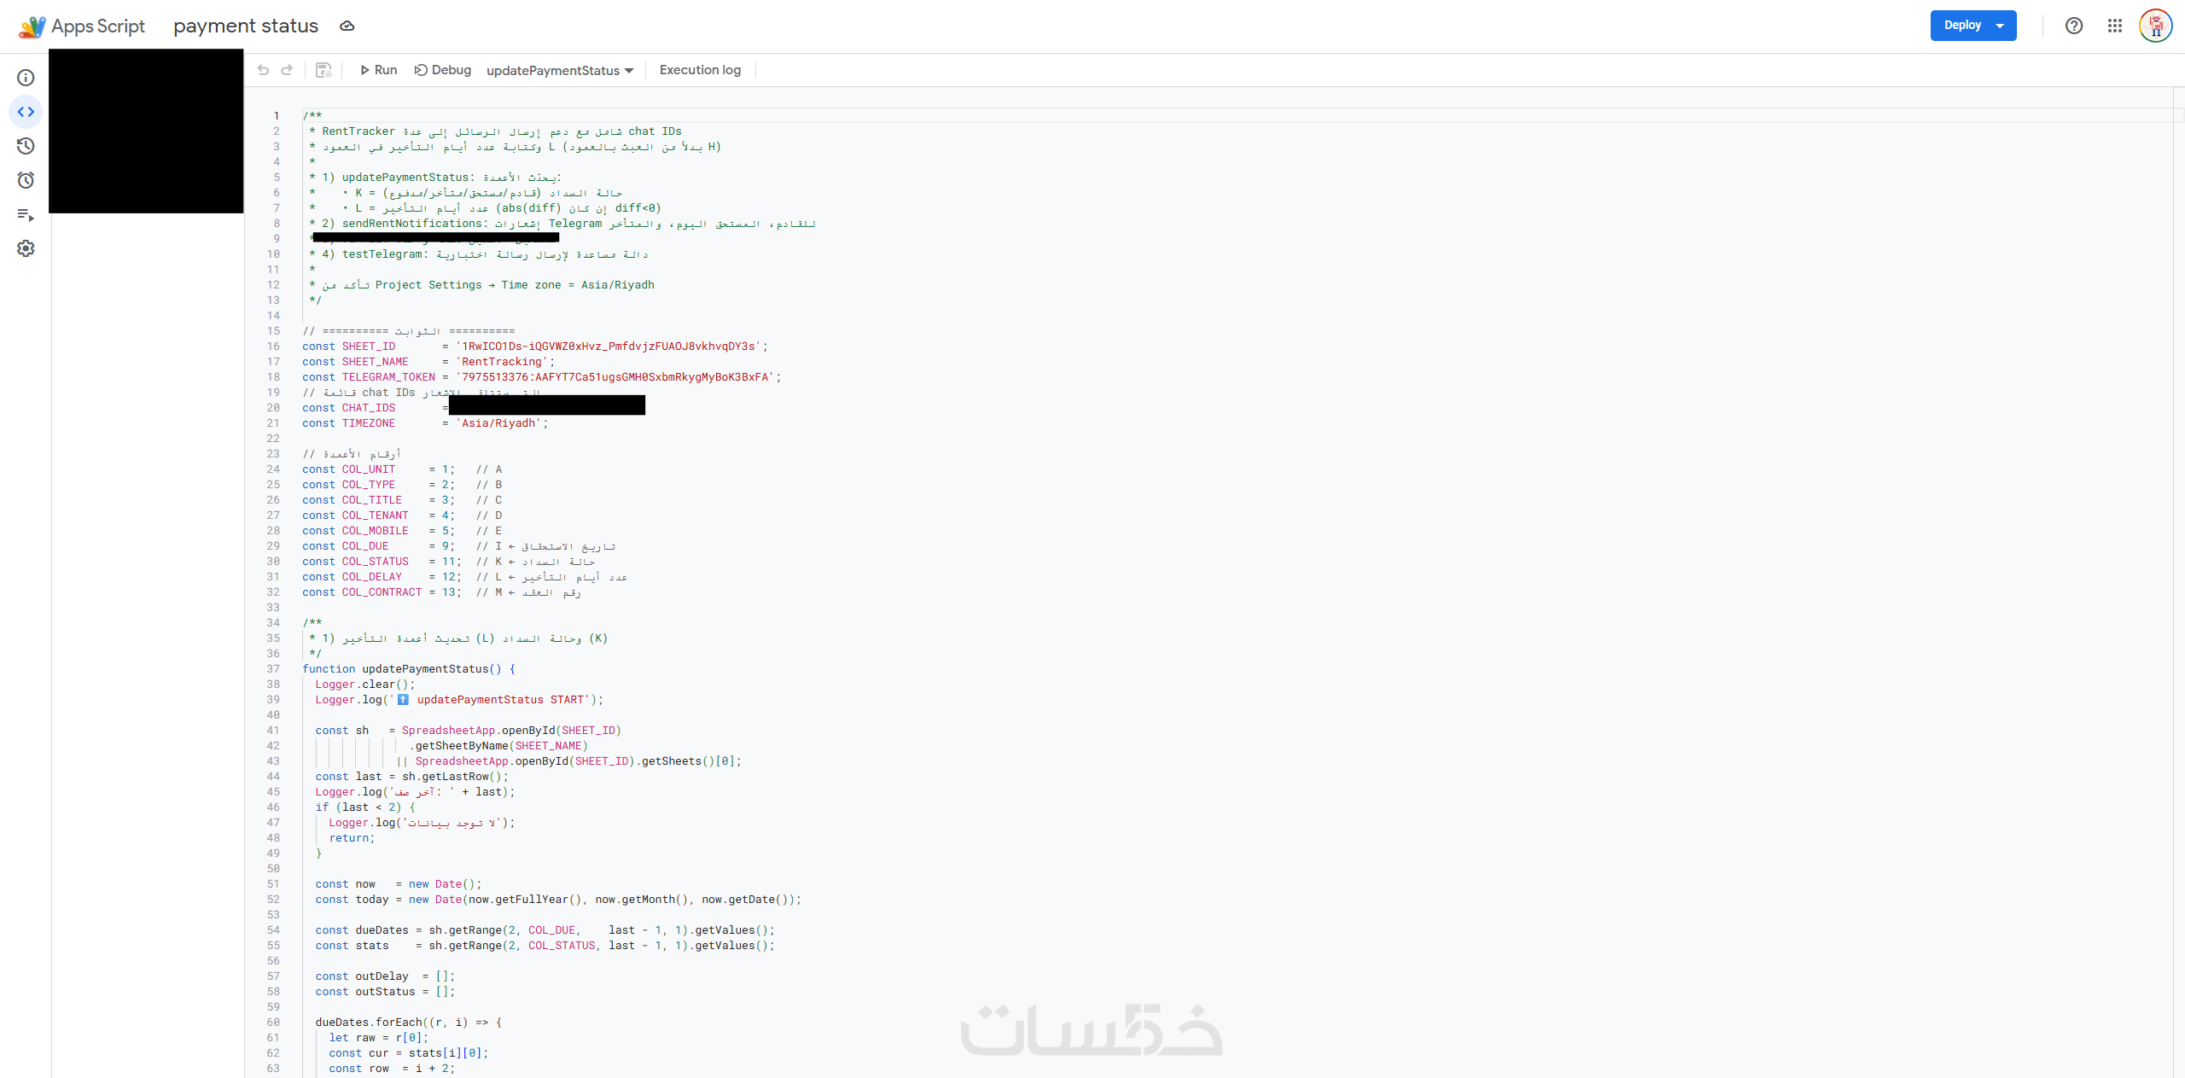Click the Redo arrow in toolbar
Screen dimensions: 2185x1078
pyautogui.click(x=287, y=70)
